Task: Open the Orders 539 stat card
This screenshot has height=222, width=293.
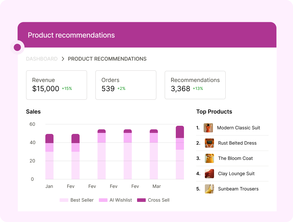Action: (126, 85)
